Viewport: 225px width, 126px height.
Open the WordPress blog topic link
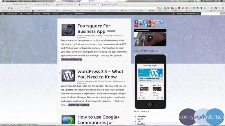tap(141, 124)
